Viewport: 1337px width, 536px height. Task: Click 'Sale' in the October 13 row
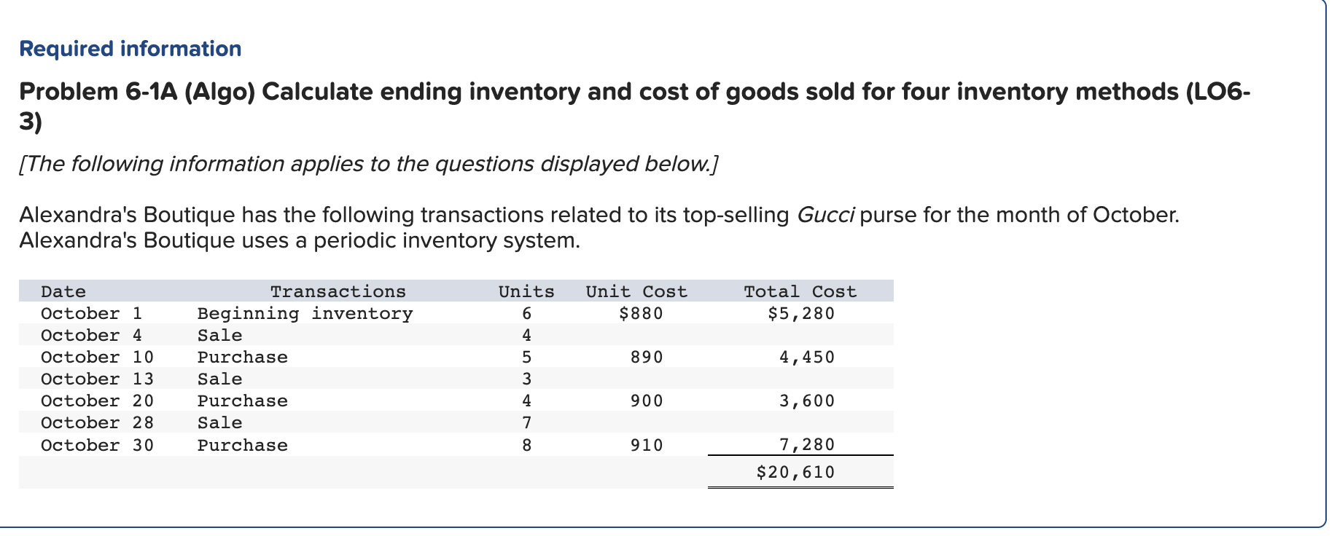click(x=220, y=379)
